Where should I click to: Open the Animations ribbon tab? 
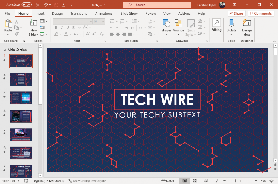pos(104,13)
